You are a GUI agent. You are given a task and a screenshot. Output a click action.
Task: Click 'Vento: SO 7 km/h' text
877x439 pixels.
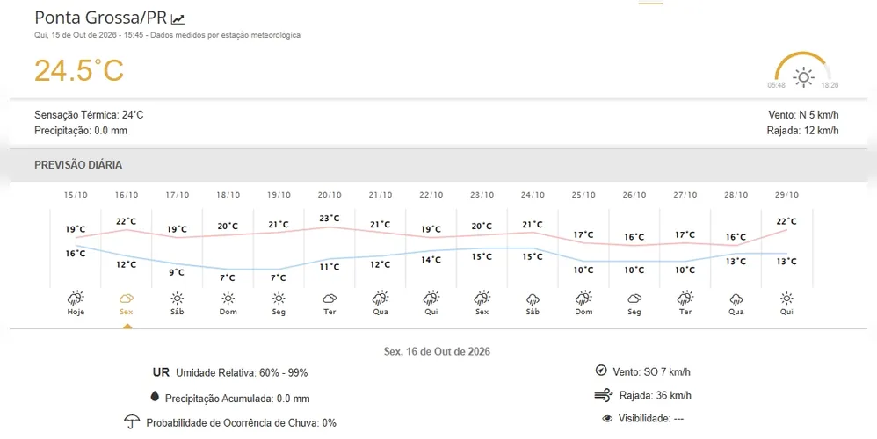click(x=651, y=371)
